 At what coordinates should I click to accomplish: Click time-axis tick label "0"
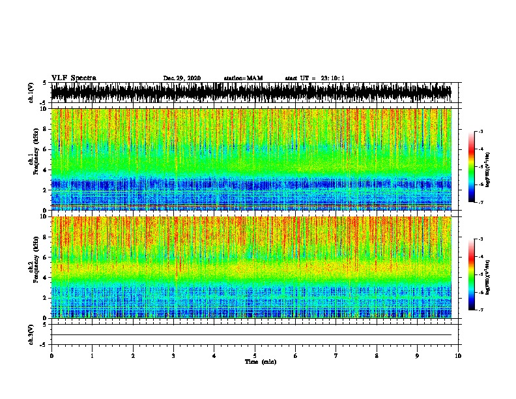tap(51, 356)
